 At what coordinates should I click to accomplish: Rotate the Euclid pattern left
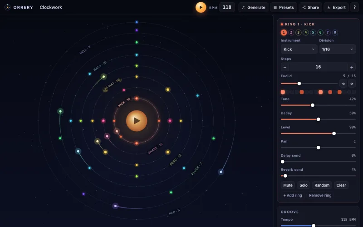point(343,84)
